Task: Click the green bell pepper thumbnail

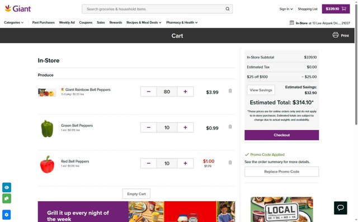Action: 47,128
